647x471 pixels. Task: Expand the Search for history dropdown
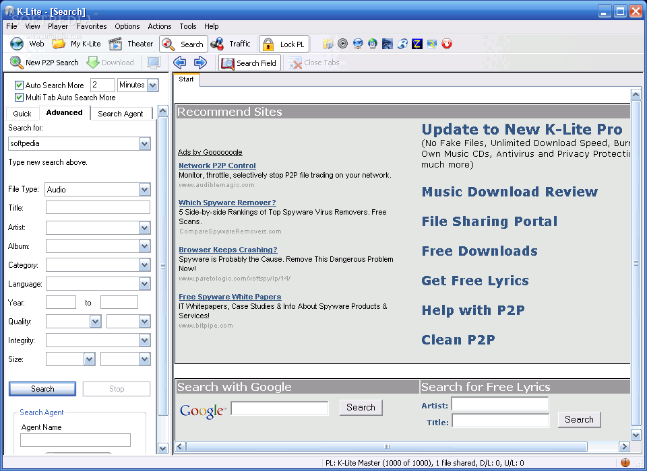click(144, 144)
